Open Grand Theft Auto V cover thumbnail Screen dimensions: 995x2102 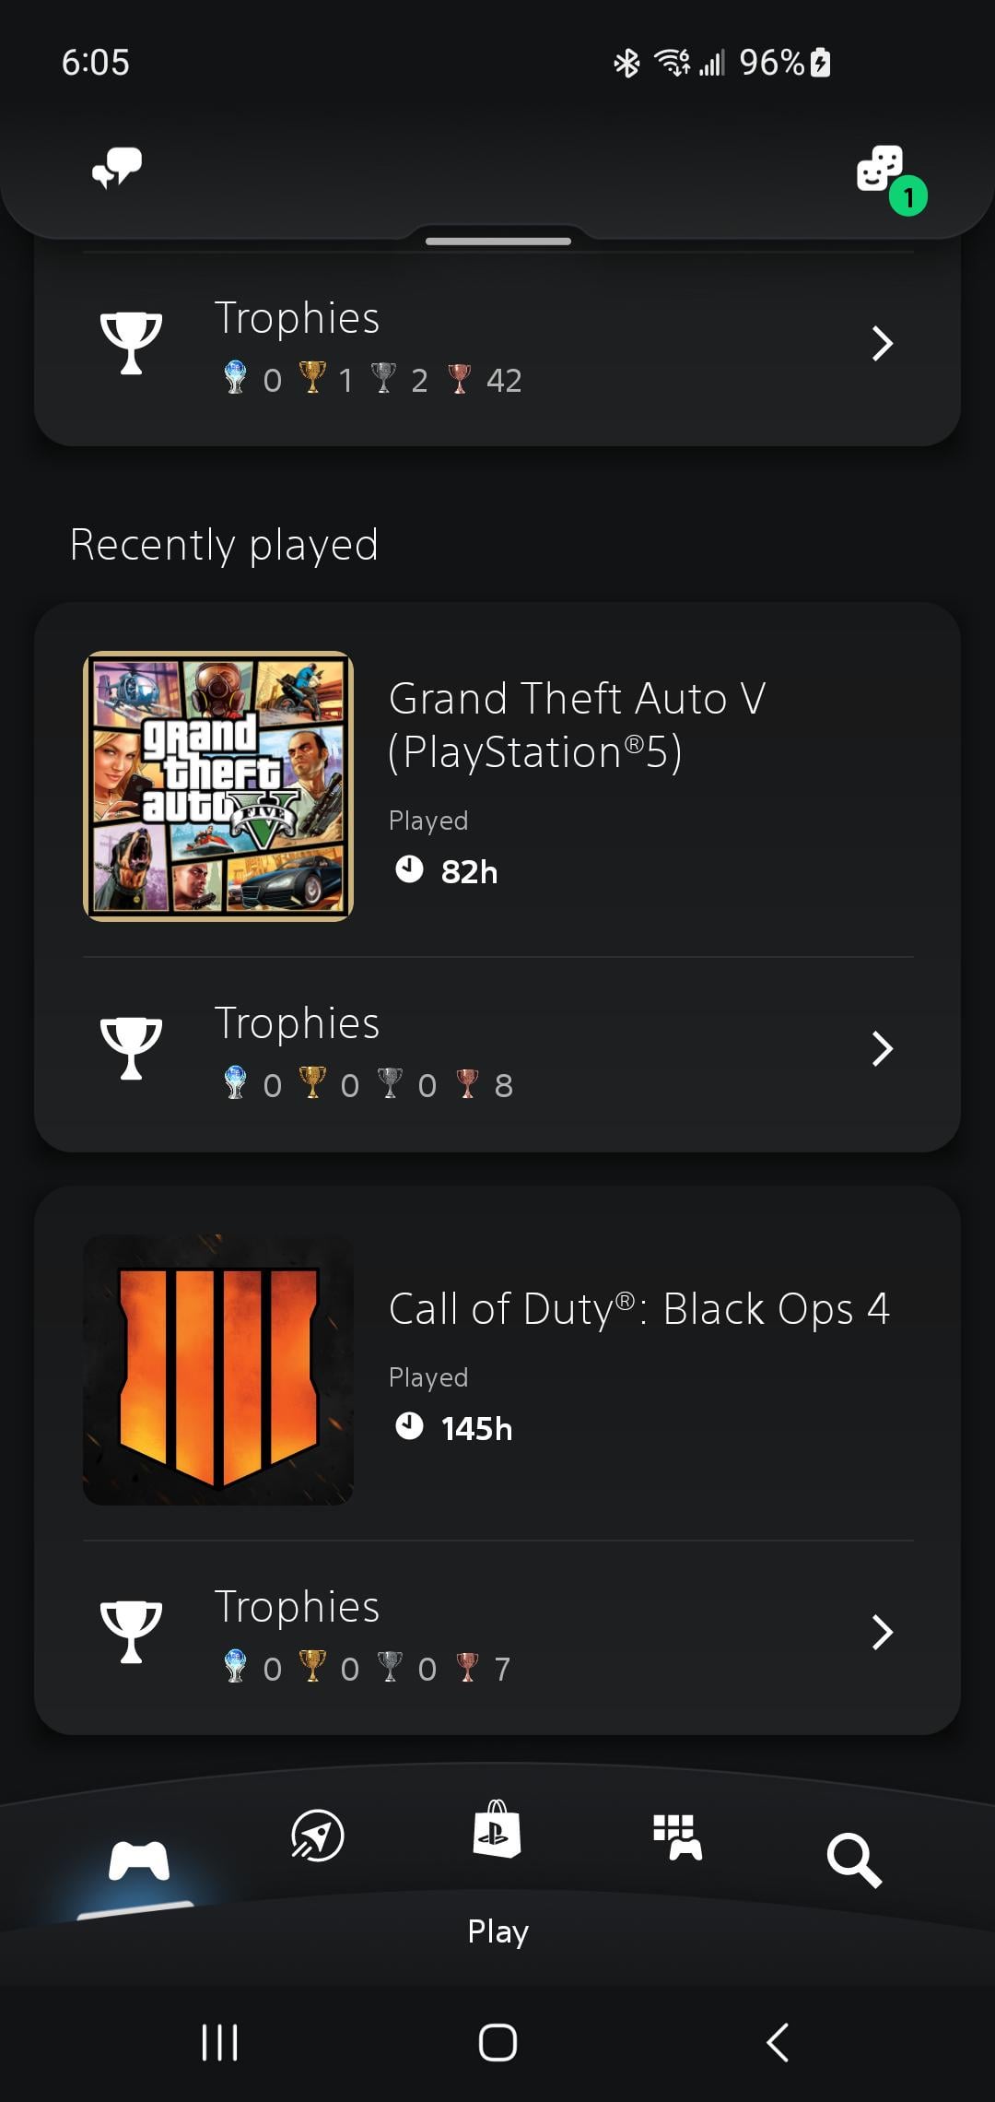218,786
